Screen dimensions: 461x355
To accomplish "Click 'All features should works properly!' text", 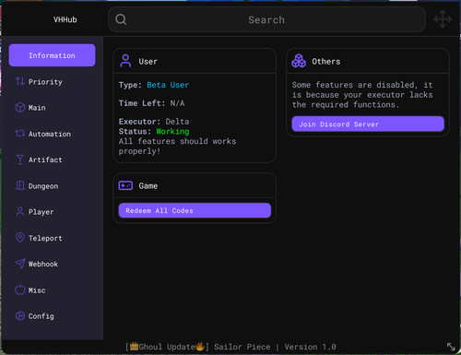I will tap(177, 146).
